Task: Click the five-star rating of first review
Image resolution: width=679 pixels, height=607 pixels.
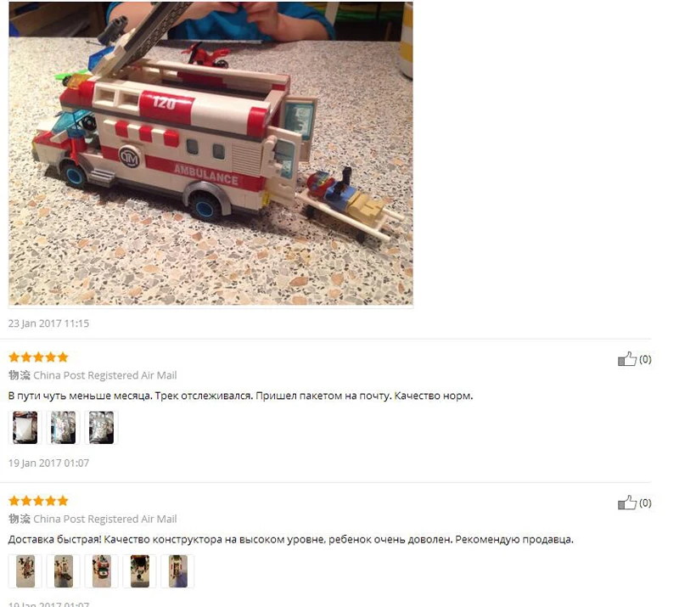Action: (x=38, y=357)
